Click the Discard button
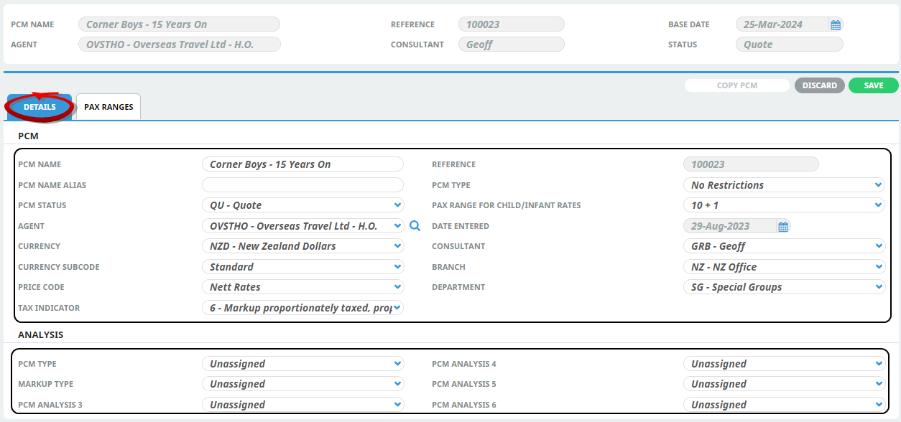The width and height of the screenshot is (901, 422). point(819,85)
